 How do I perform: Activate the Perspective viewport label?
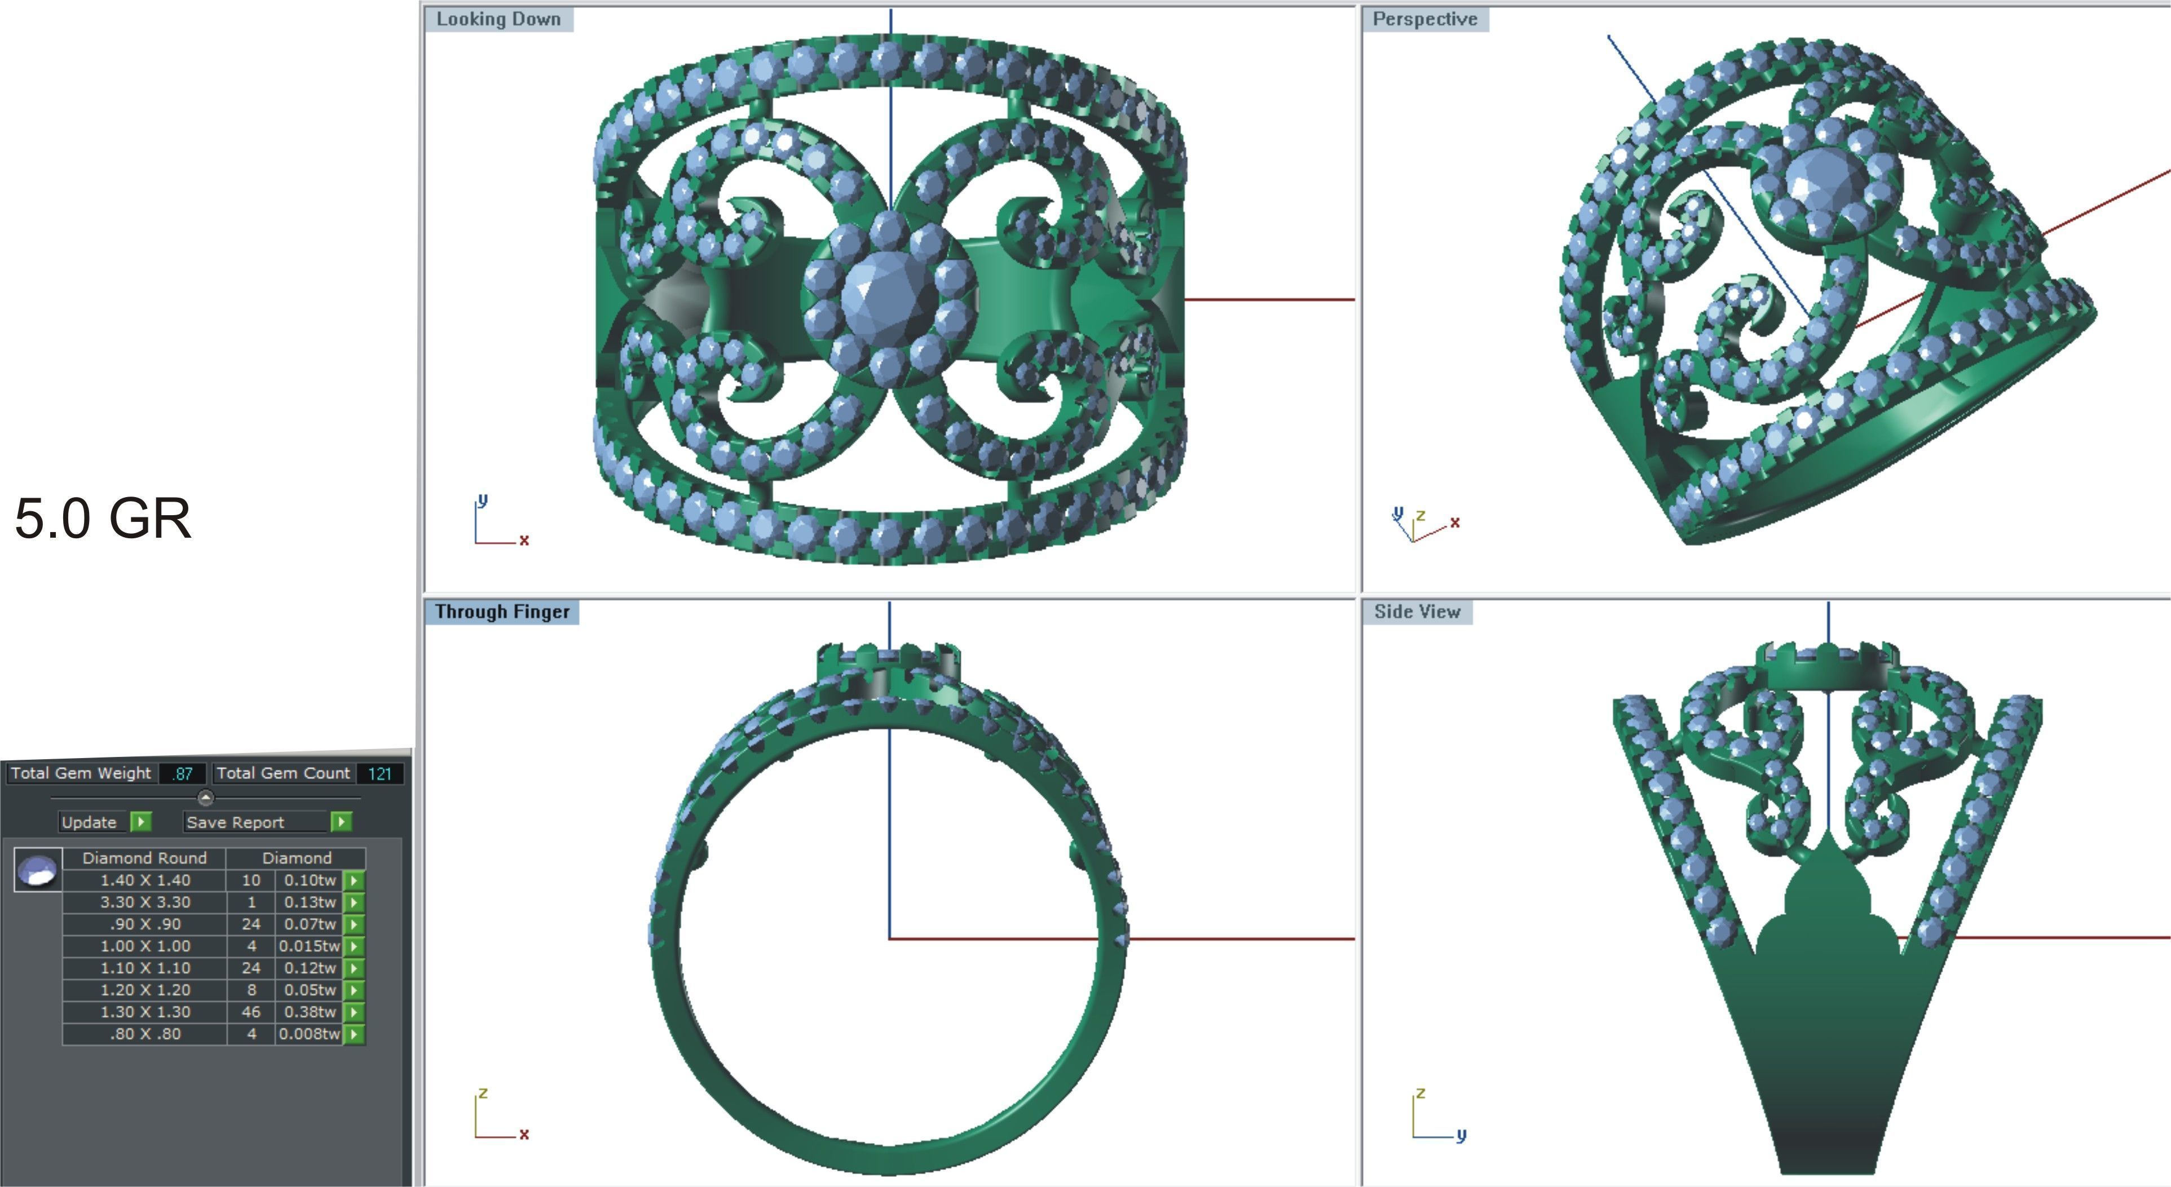[1425, 19]
